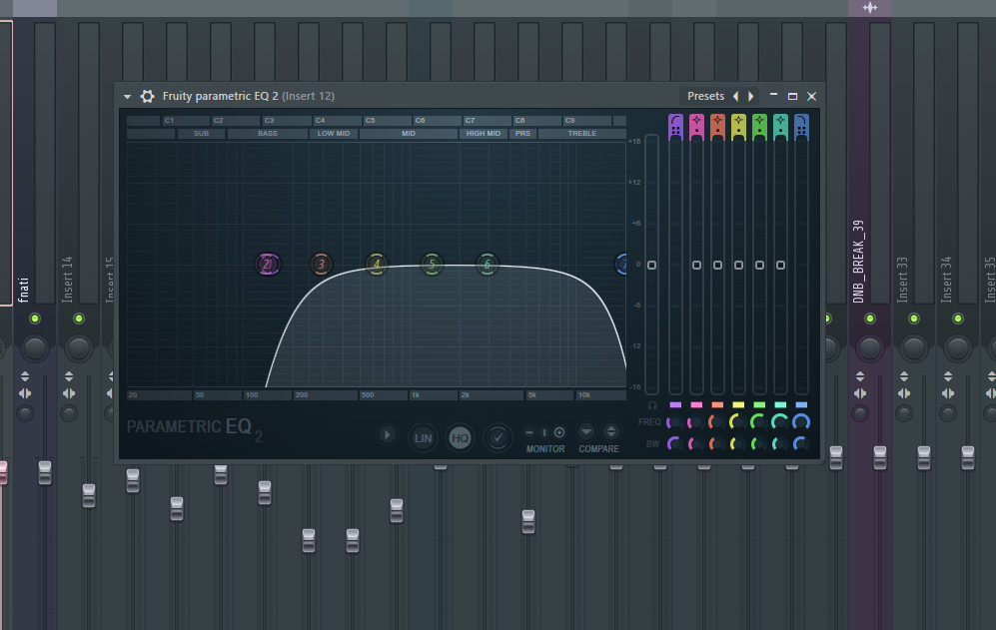996x630 pixels.
Task: Select the band 5 node on the EQ graph
Action: coord(432,265)
